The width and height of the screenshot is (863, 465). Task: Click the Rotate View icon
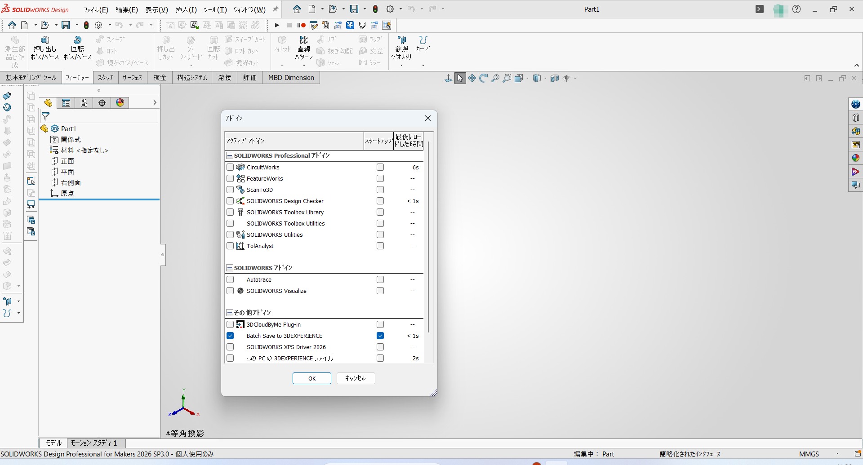pyautogui.click(x=484, y=78)
